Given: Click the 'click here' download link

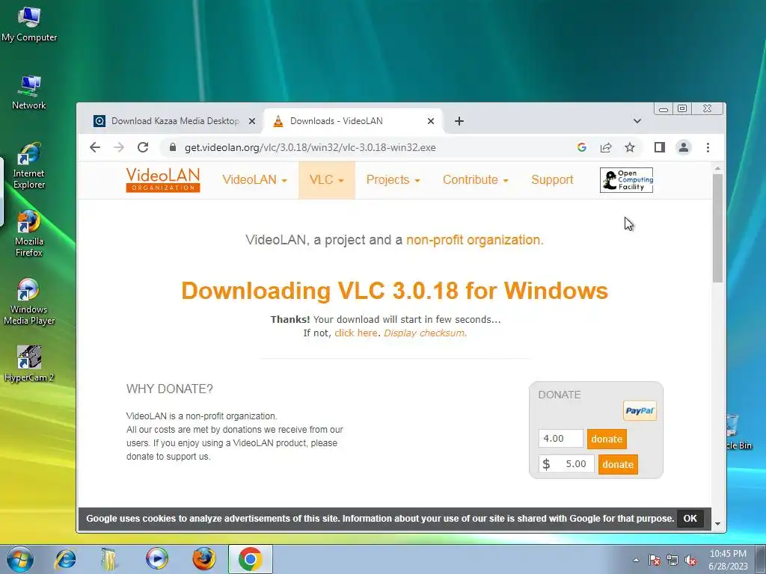Looking at the screenshot, I should pyautogui.click(x=355, y=333).
